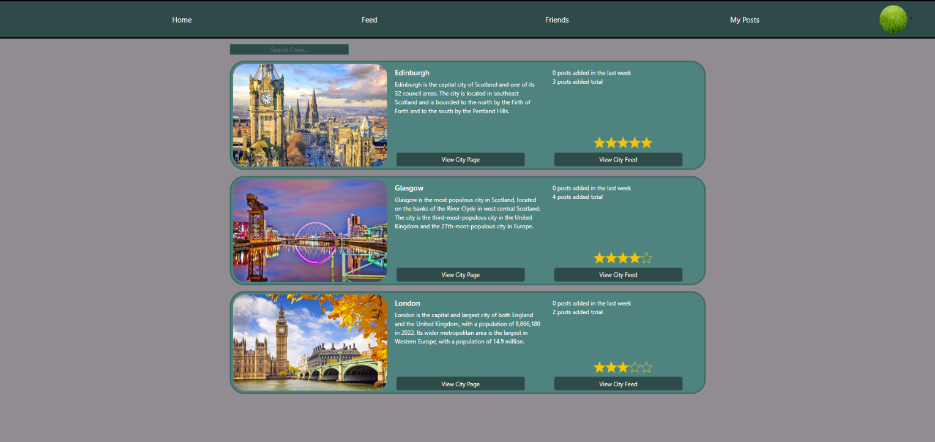This screenshot has height=442, width=935.
Task: Open View City Feed for Edinburgh
Action: [x=618, y=160]
